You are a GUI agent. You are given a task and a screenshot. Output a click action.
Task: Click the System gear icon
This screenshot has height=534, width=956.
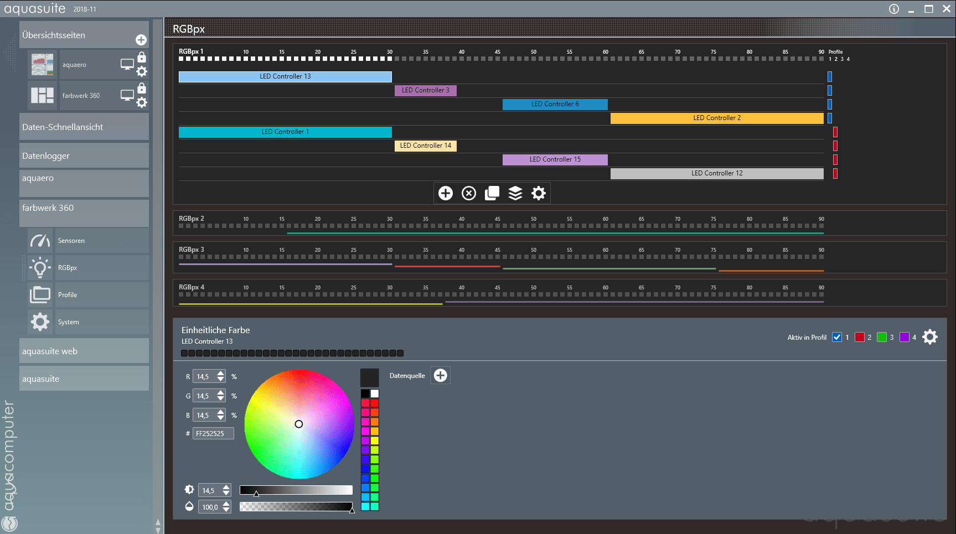40,322
